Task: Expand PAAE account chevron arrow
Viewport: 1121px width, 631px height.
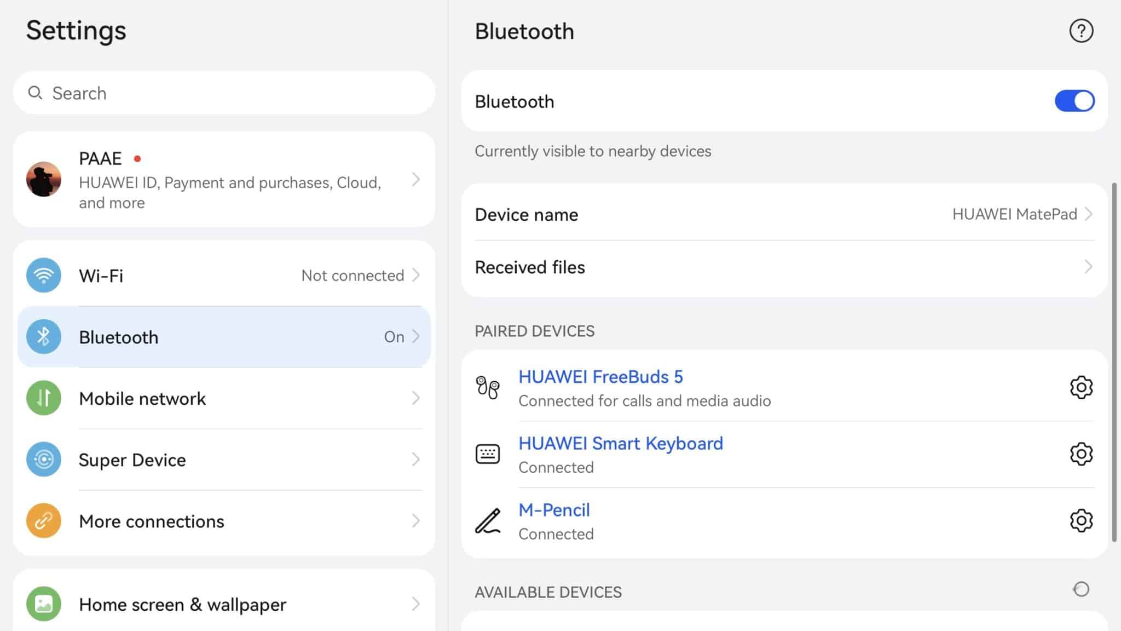Action: tap(416, 180)
